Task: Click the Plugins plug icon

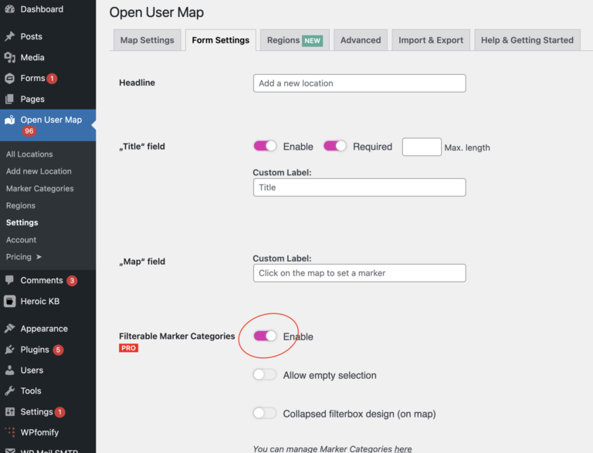Action: 10,350
